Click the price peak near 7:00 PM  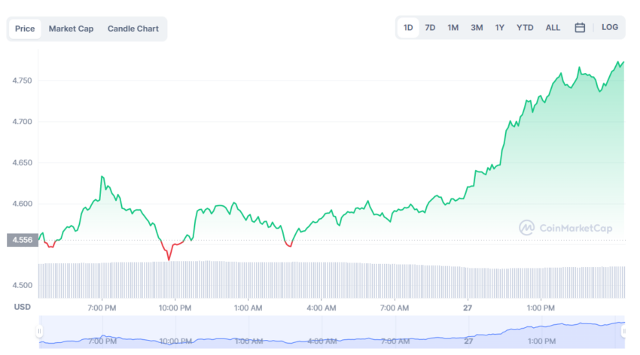[102, 177]
